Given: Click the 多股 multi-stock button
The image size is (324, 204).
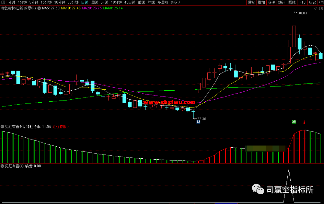Looking at the screenshot, I should [271, 2].
